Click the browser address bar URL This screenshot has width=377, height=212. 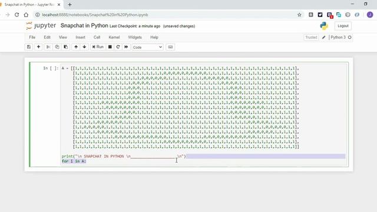95,15
